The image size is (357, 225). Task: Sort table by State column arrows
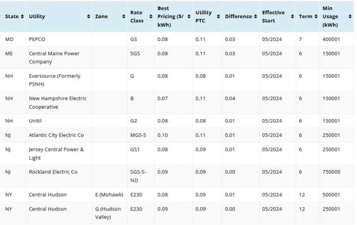click(22, 17)
